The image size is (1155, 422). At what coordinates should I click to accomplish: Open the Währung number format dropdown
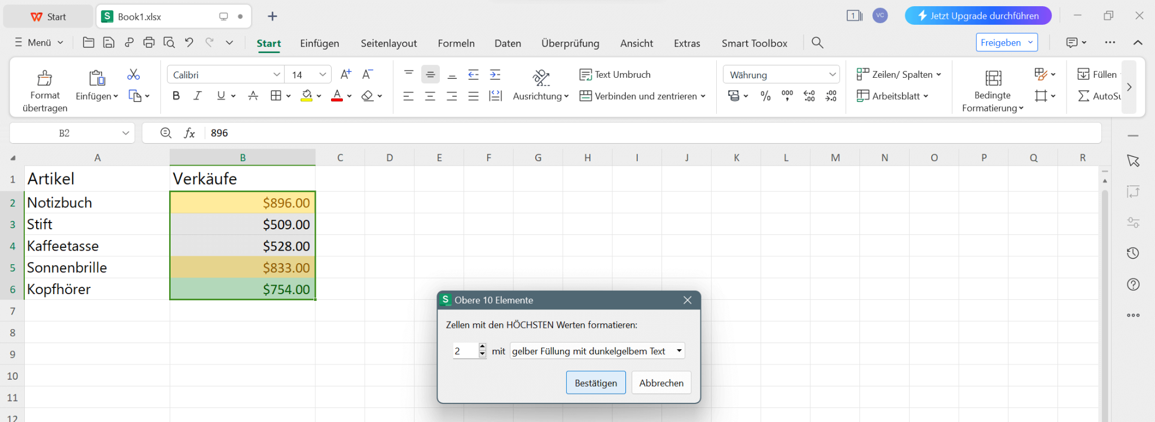832,75
